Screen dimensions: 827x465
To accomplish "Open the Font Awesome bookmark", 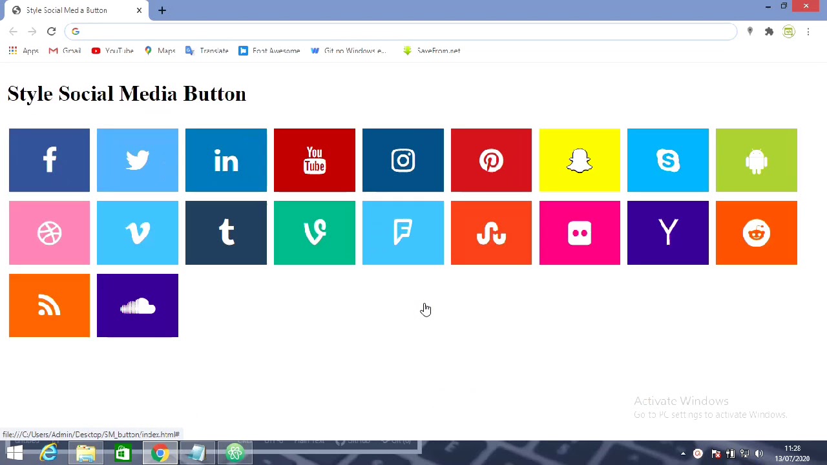I will tap(269, 50).
